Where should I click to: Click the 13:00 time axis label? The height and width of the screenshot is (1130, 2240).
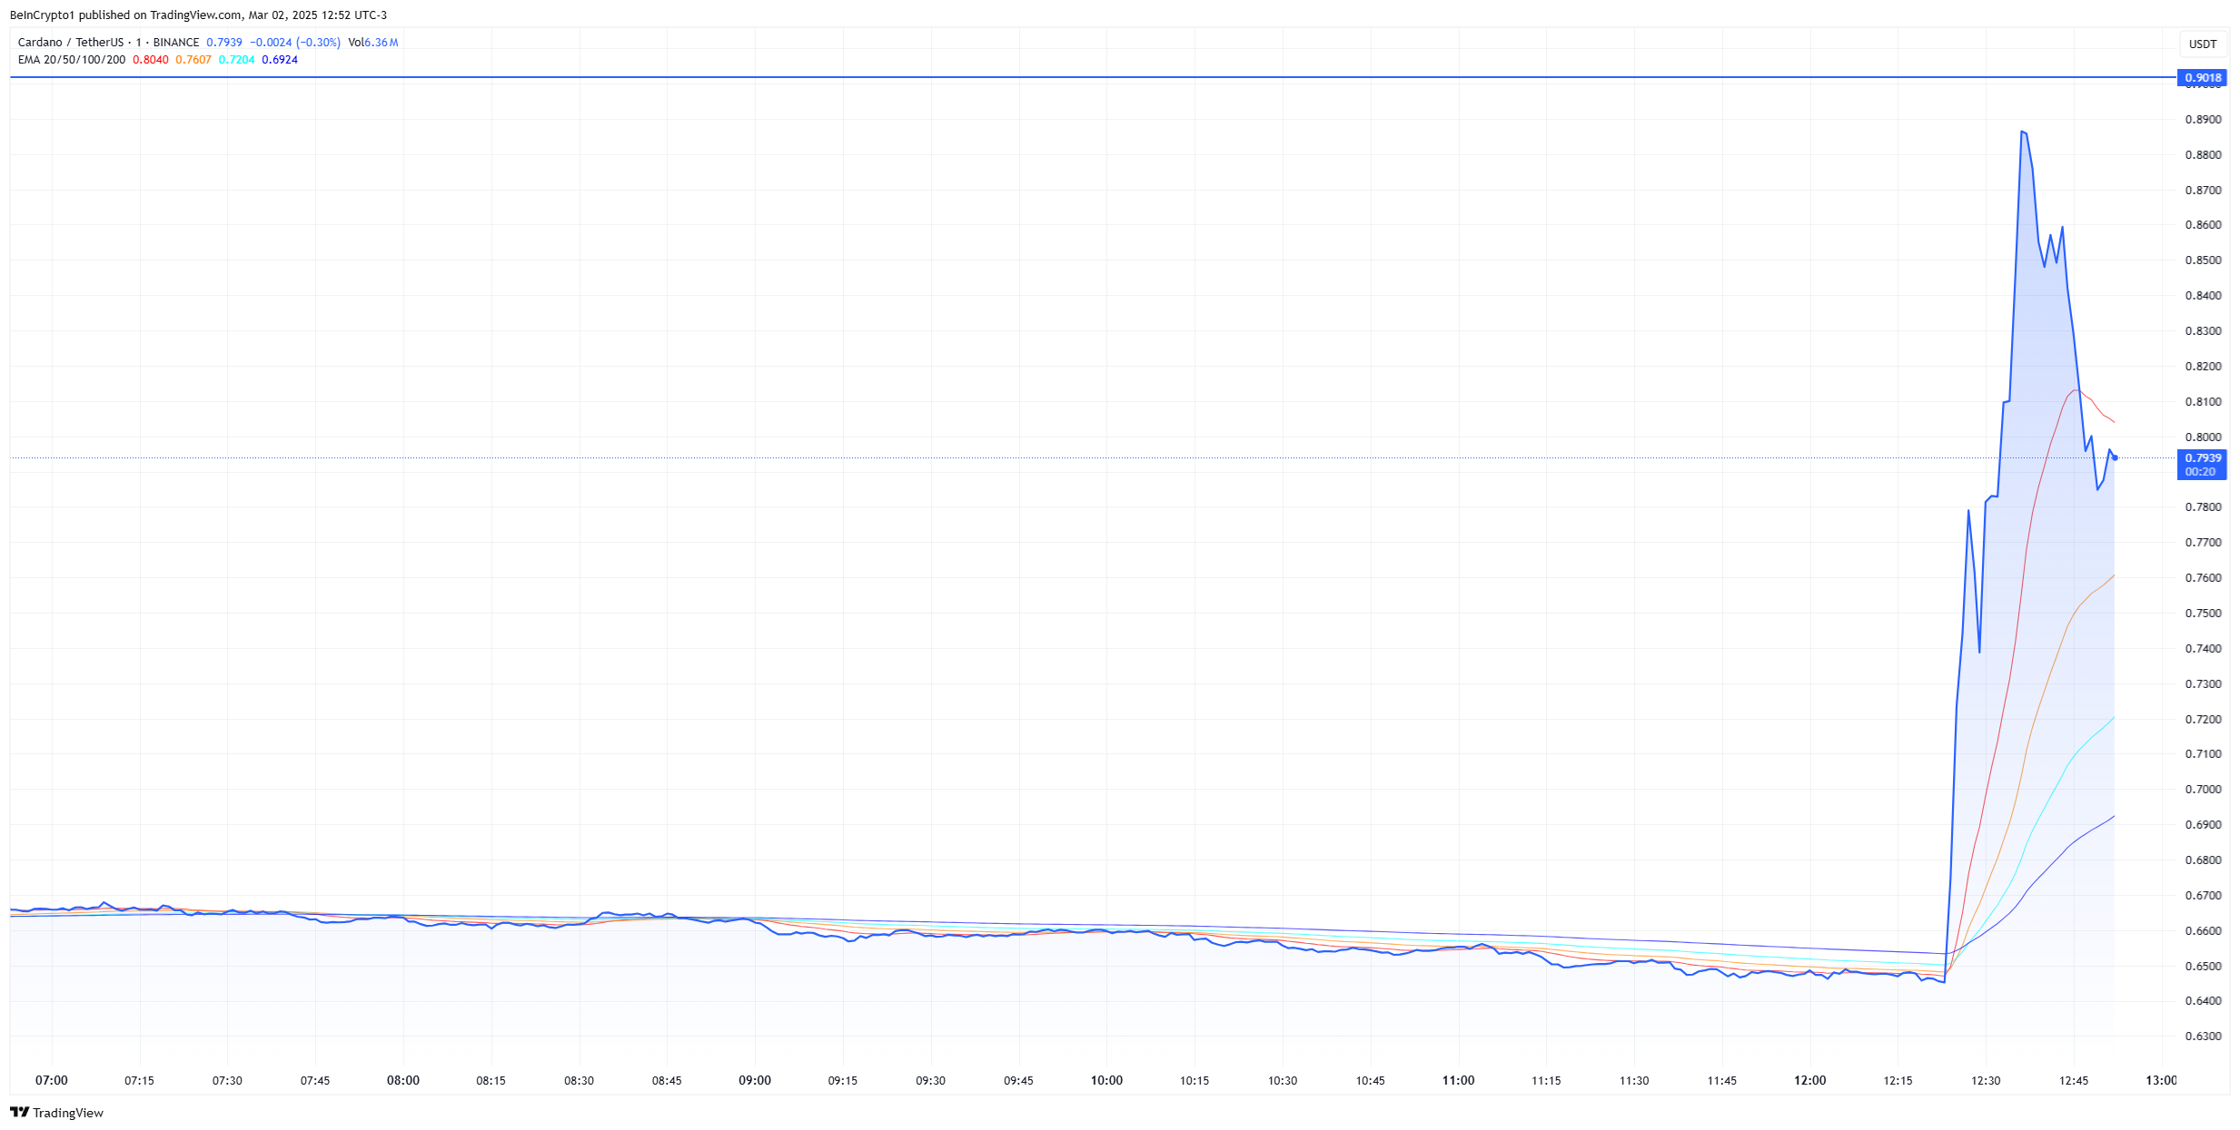[2160, 1080]
